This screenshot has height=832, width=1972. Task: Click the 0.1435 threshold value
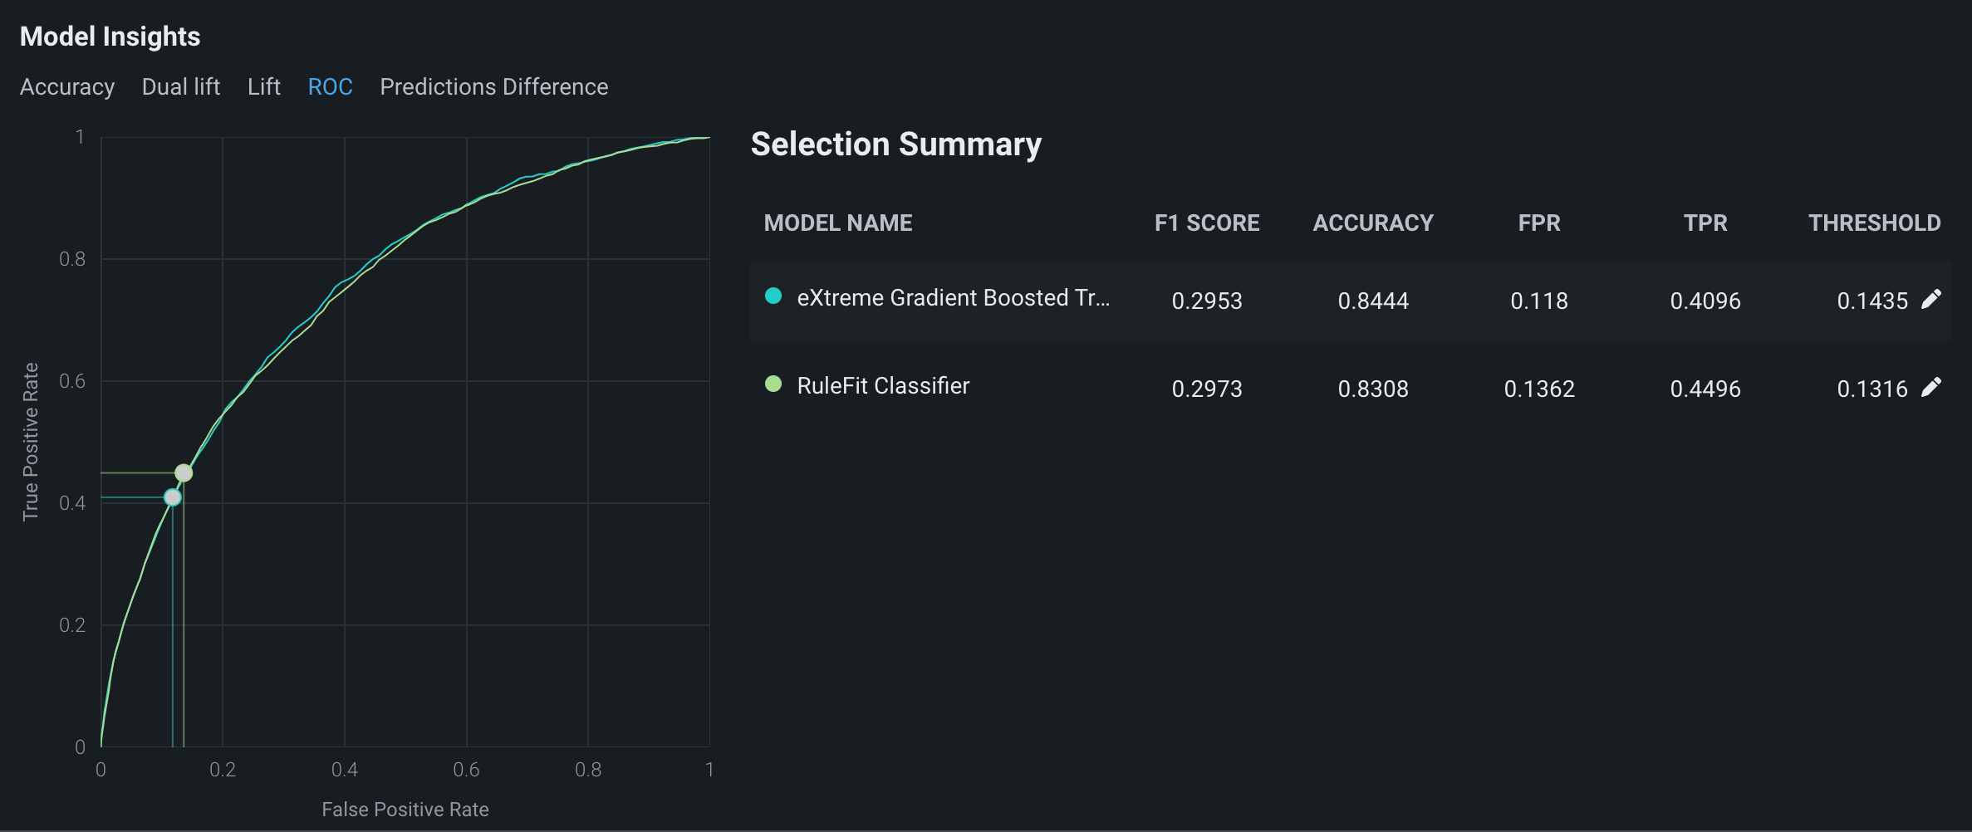1872,301
